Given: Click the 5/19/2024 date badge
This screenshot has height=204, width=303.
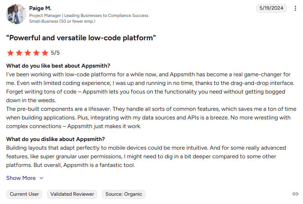Looking at the screenshot, I should pyautogui.click(x=271, y=8).
